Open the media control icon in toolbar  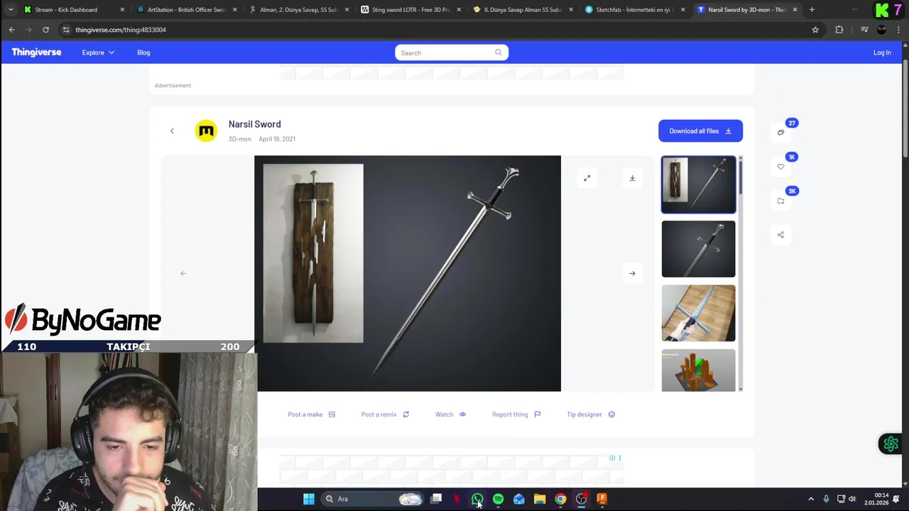(864, 30)
